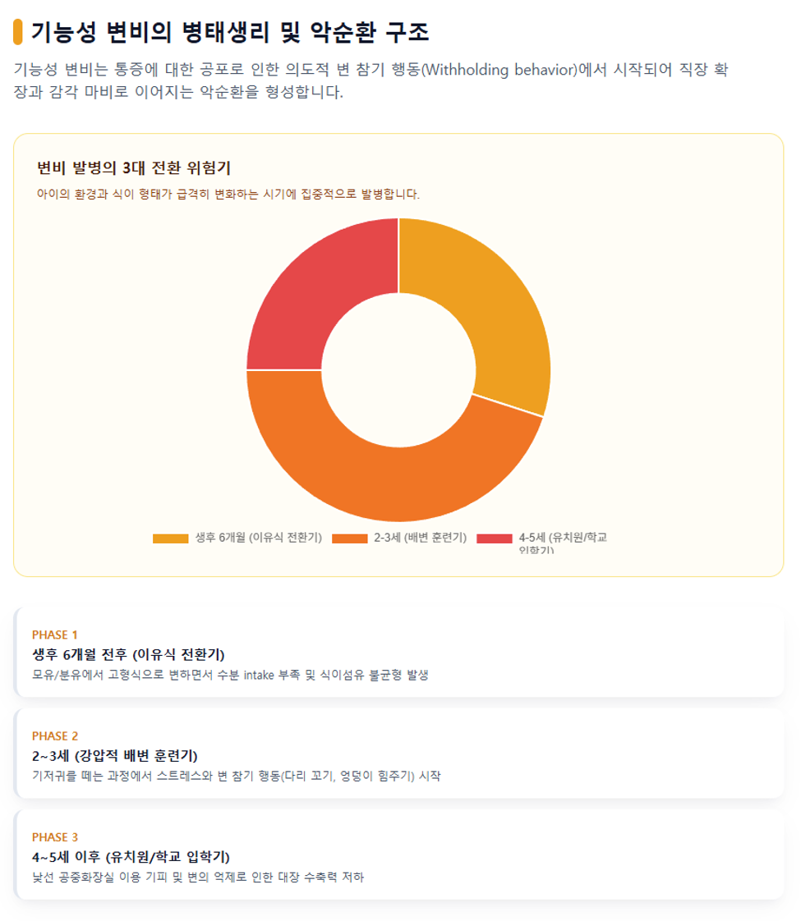
Task: Click the red legend swatch for 4-5세
Action: click(495, 538)
